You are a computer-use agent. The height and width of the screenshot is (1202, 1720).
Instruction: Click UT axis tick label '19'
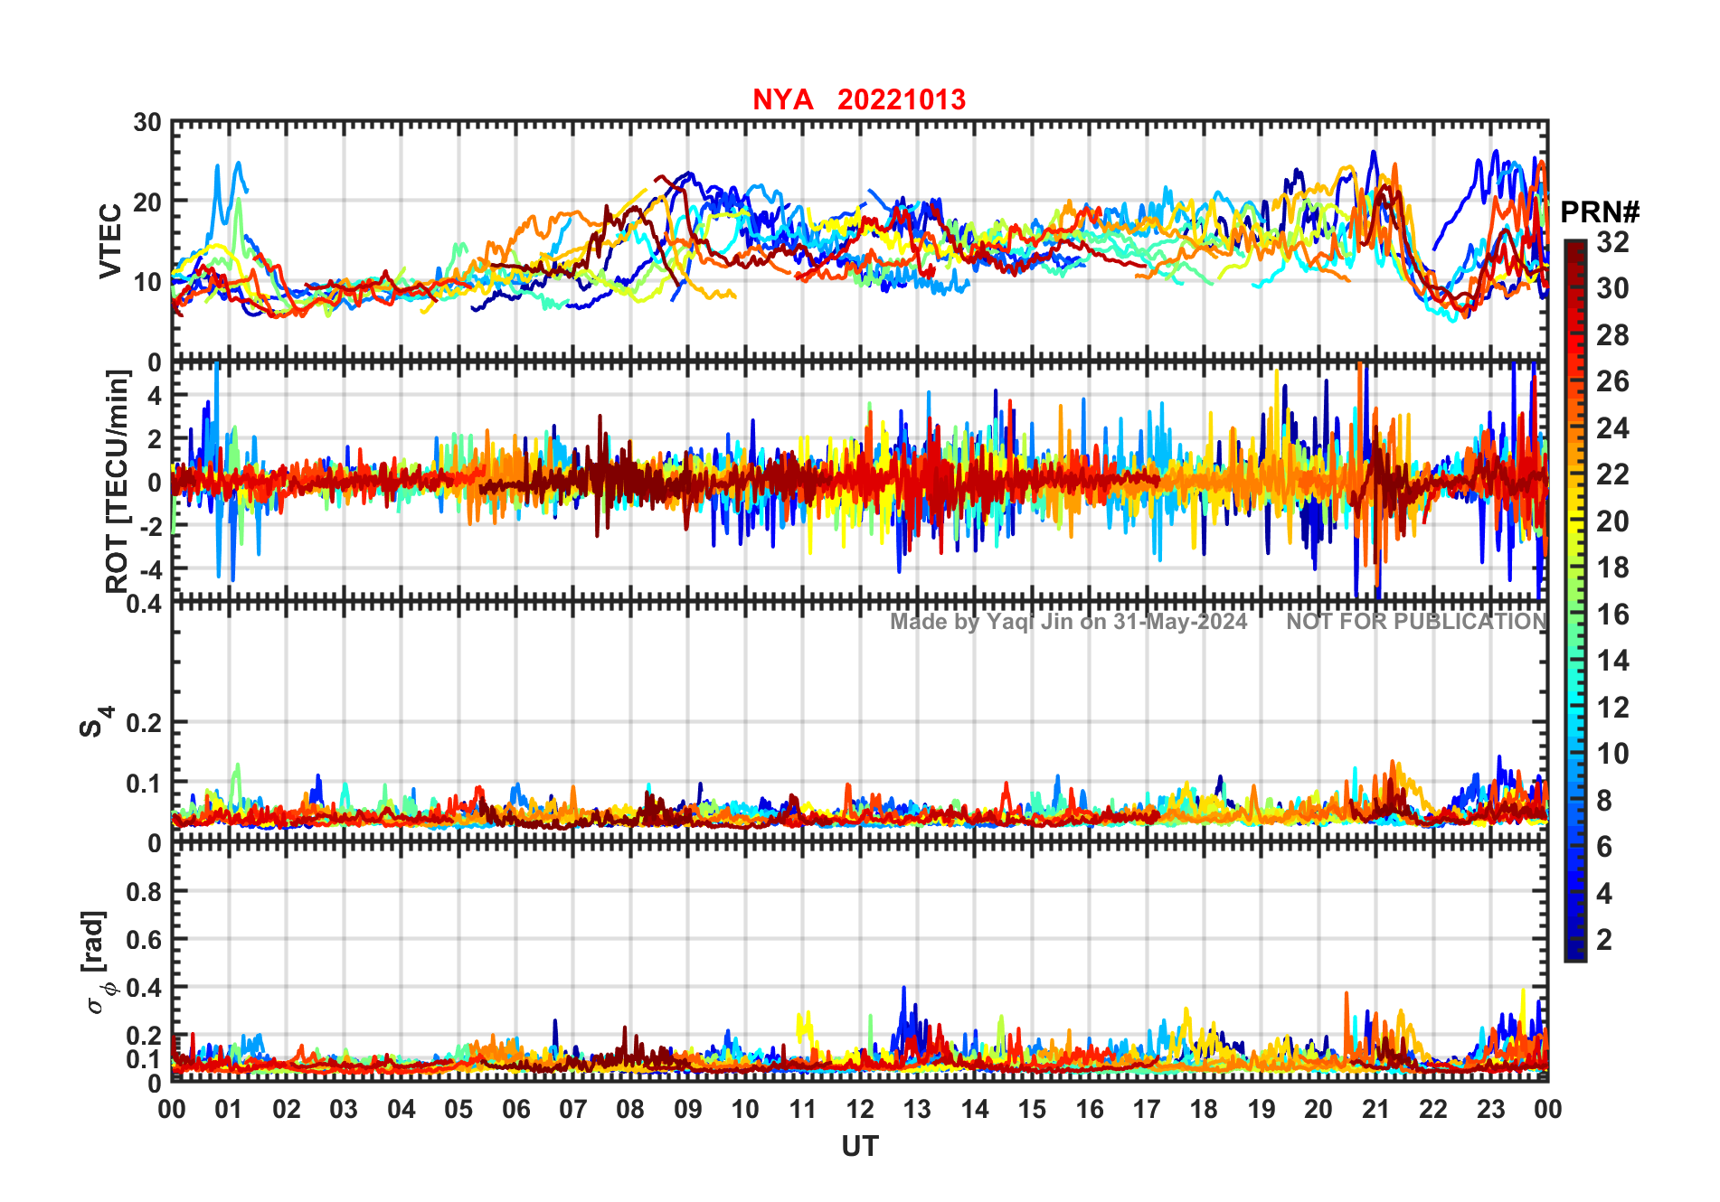pyautogui.click(x=1262, y=1109)
